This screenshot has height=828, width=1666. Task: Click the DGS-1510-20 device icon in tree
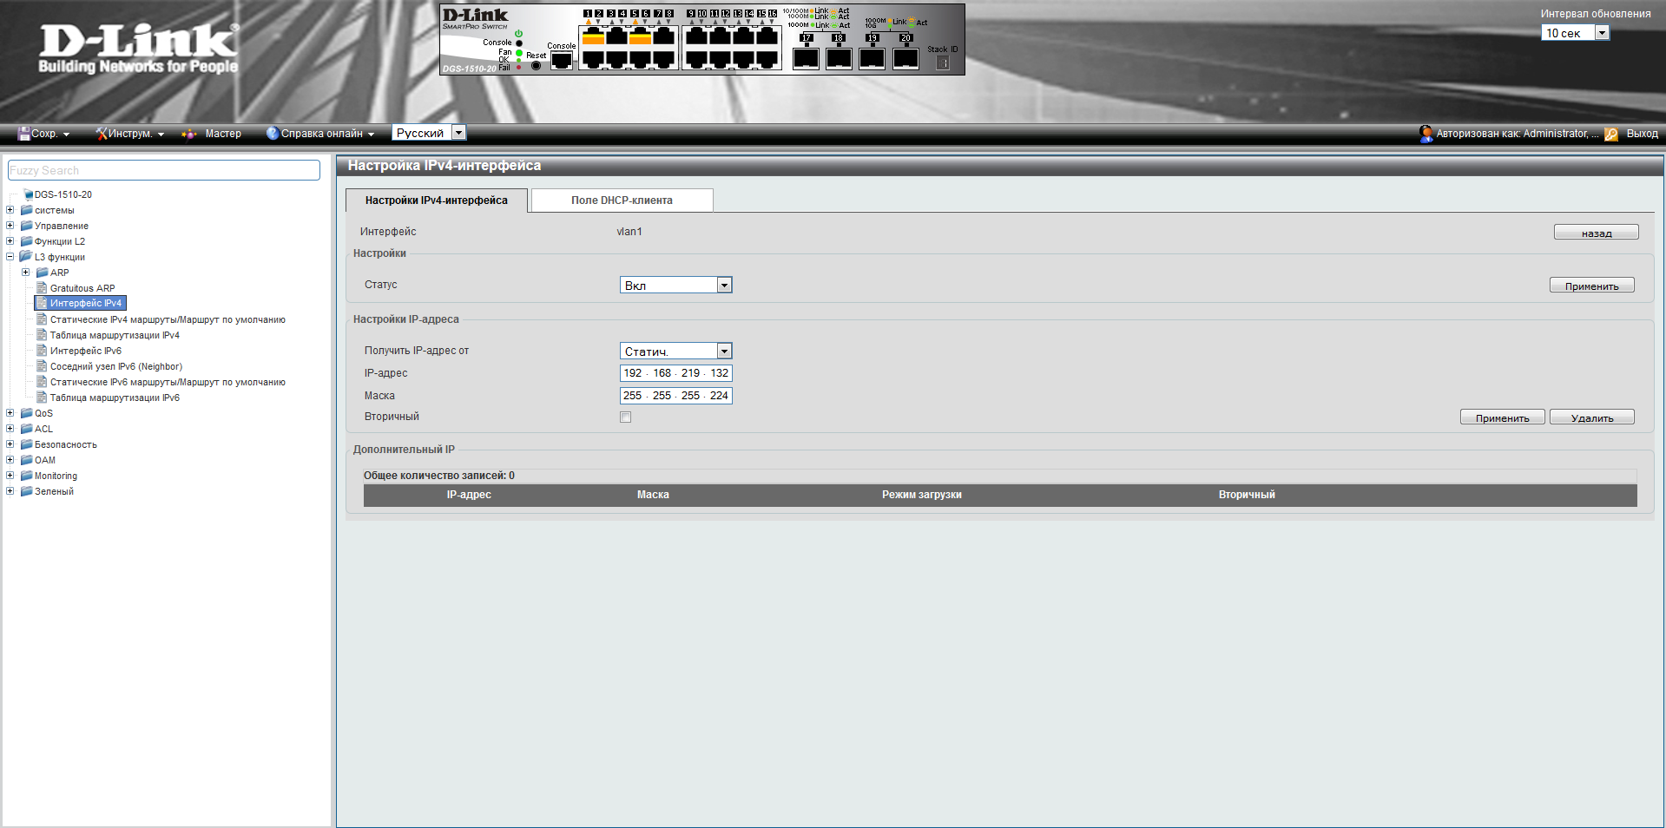[x=28, y=195]
